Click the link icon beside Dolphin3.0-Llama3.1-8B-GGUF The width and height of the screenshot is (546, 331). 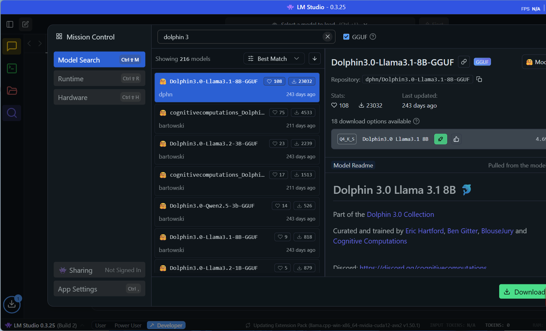tap(464, 61)
